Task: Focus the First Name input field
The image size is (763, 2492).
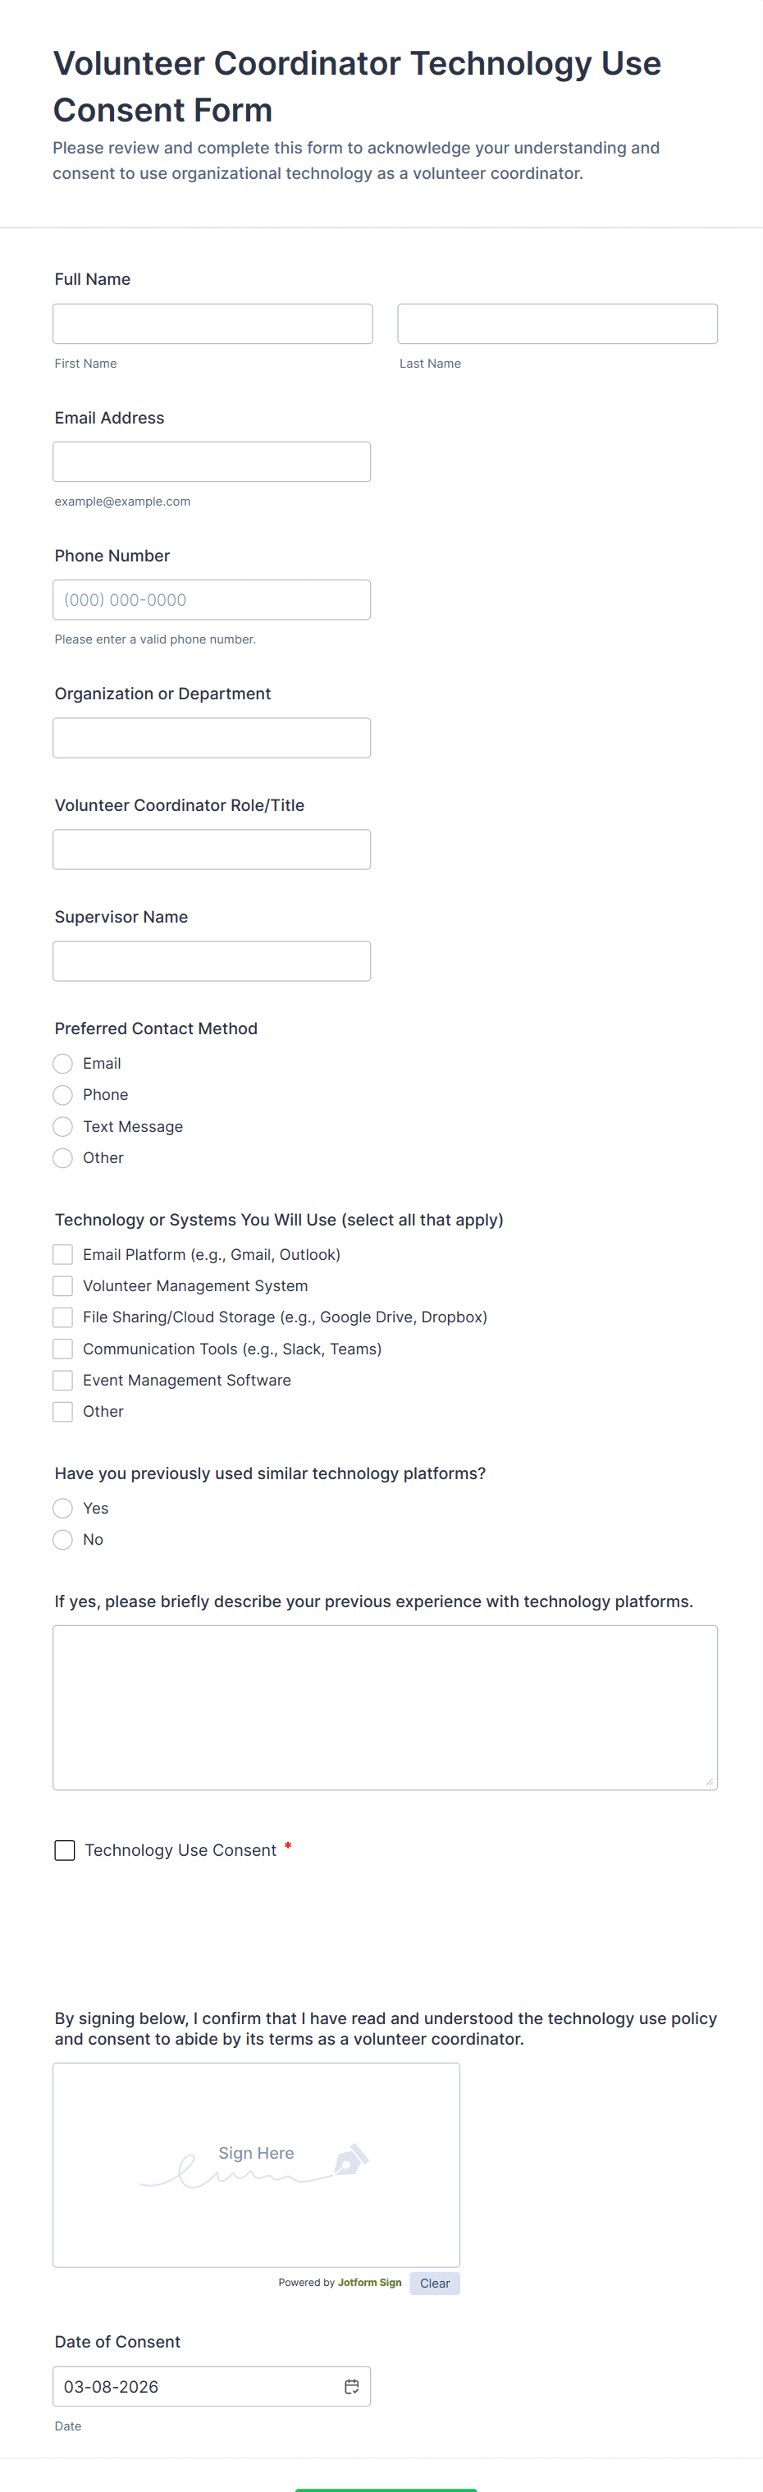Action: [212, 324]
